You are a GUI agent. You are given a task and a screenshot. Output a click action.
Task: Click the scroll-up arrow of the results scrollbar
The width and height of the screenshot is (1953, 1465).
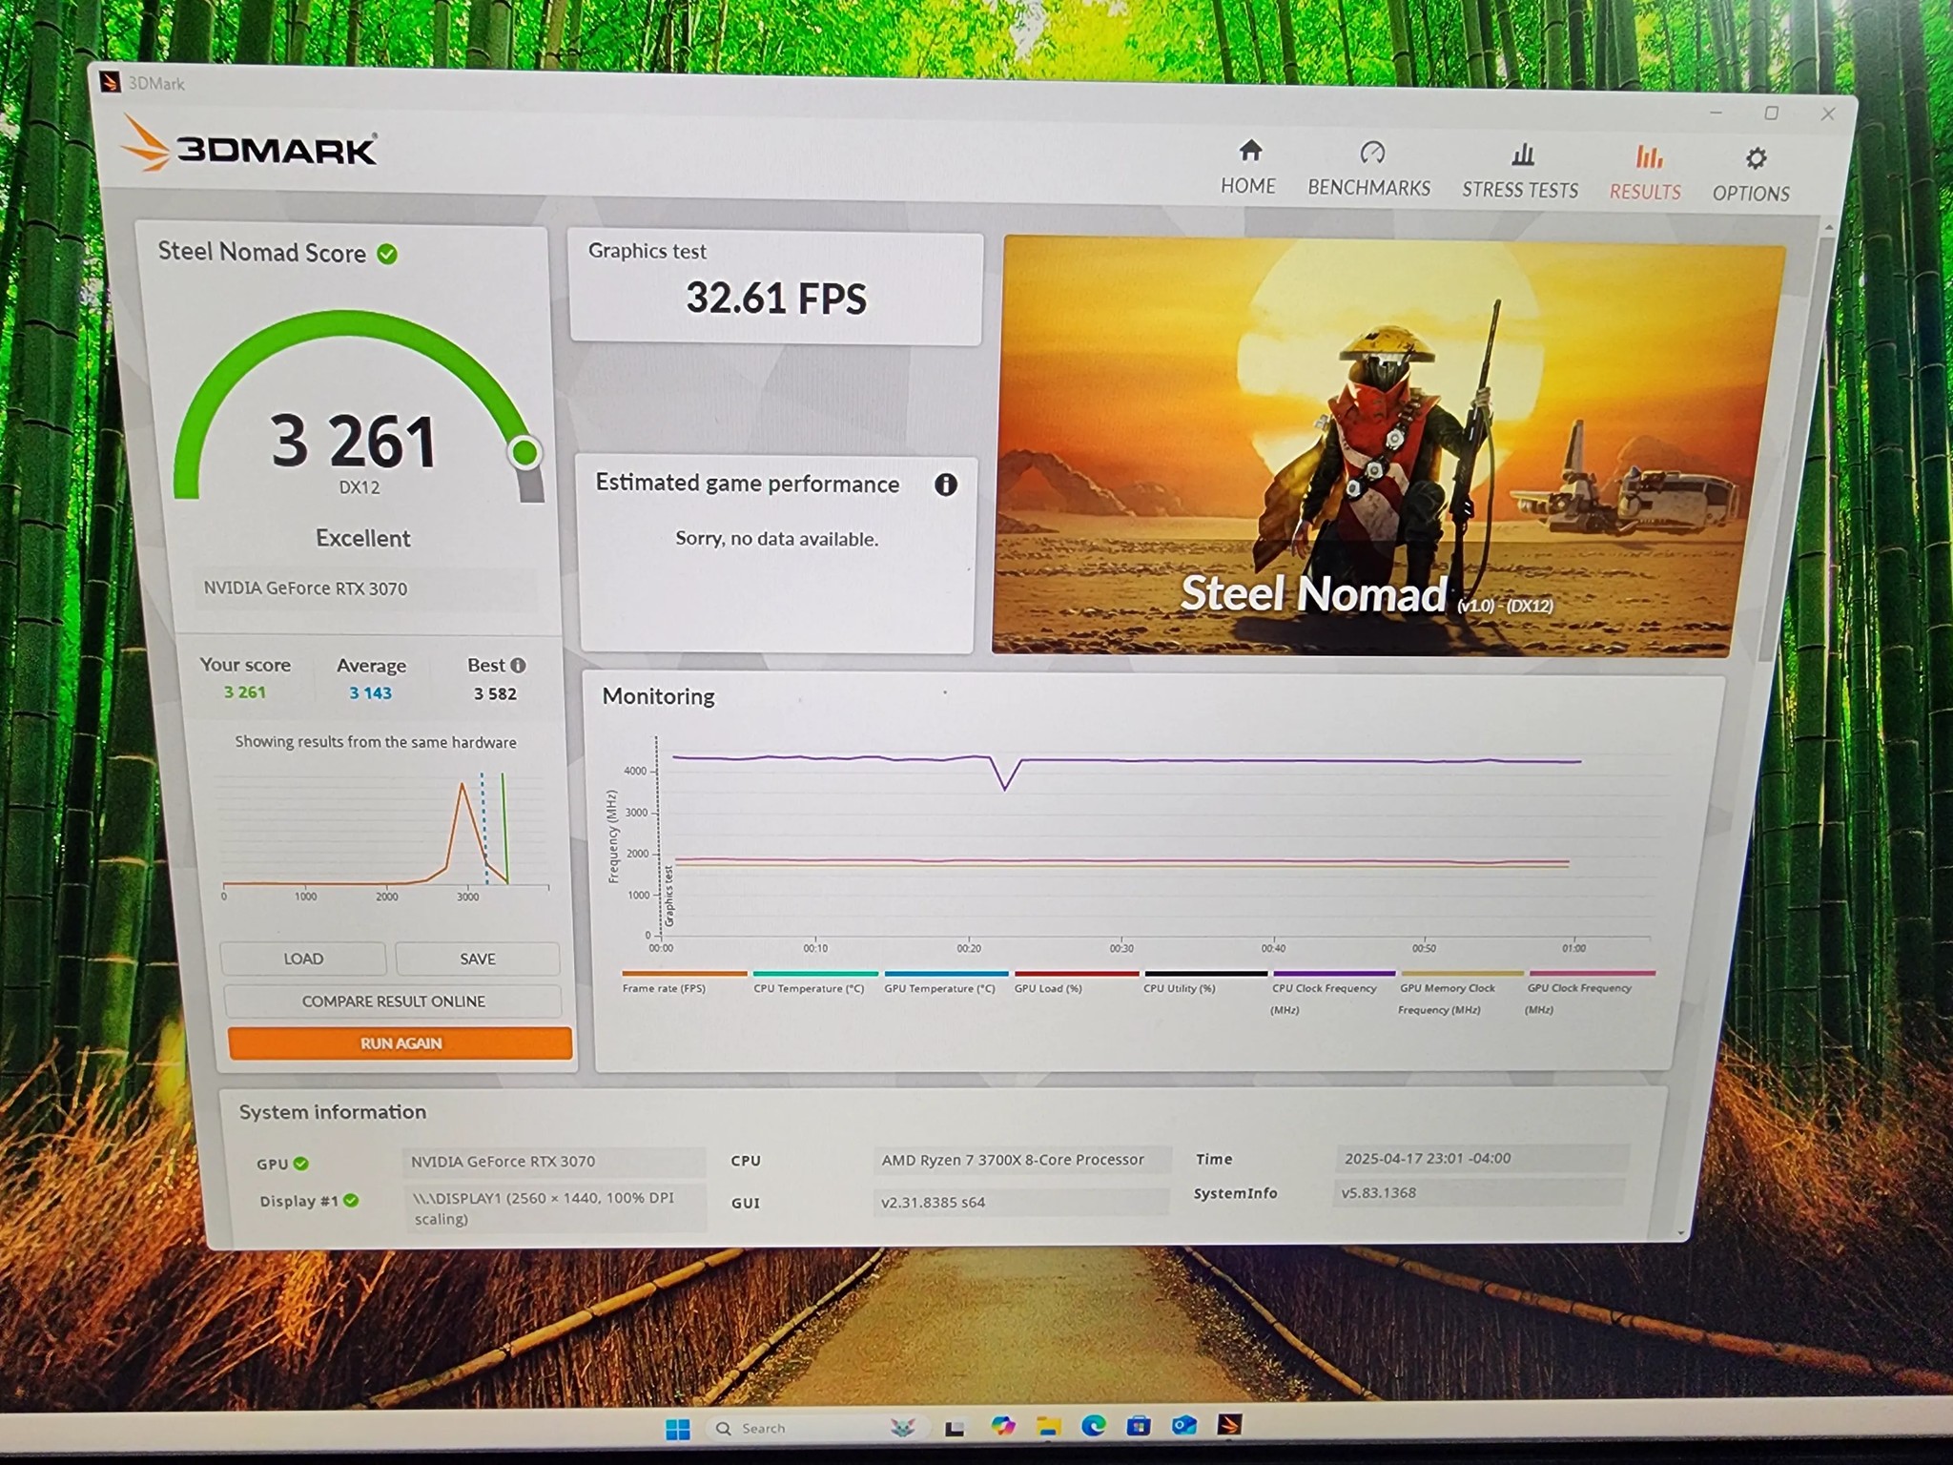(x=1829, y=227)
